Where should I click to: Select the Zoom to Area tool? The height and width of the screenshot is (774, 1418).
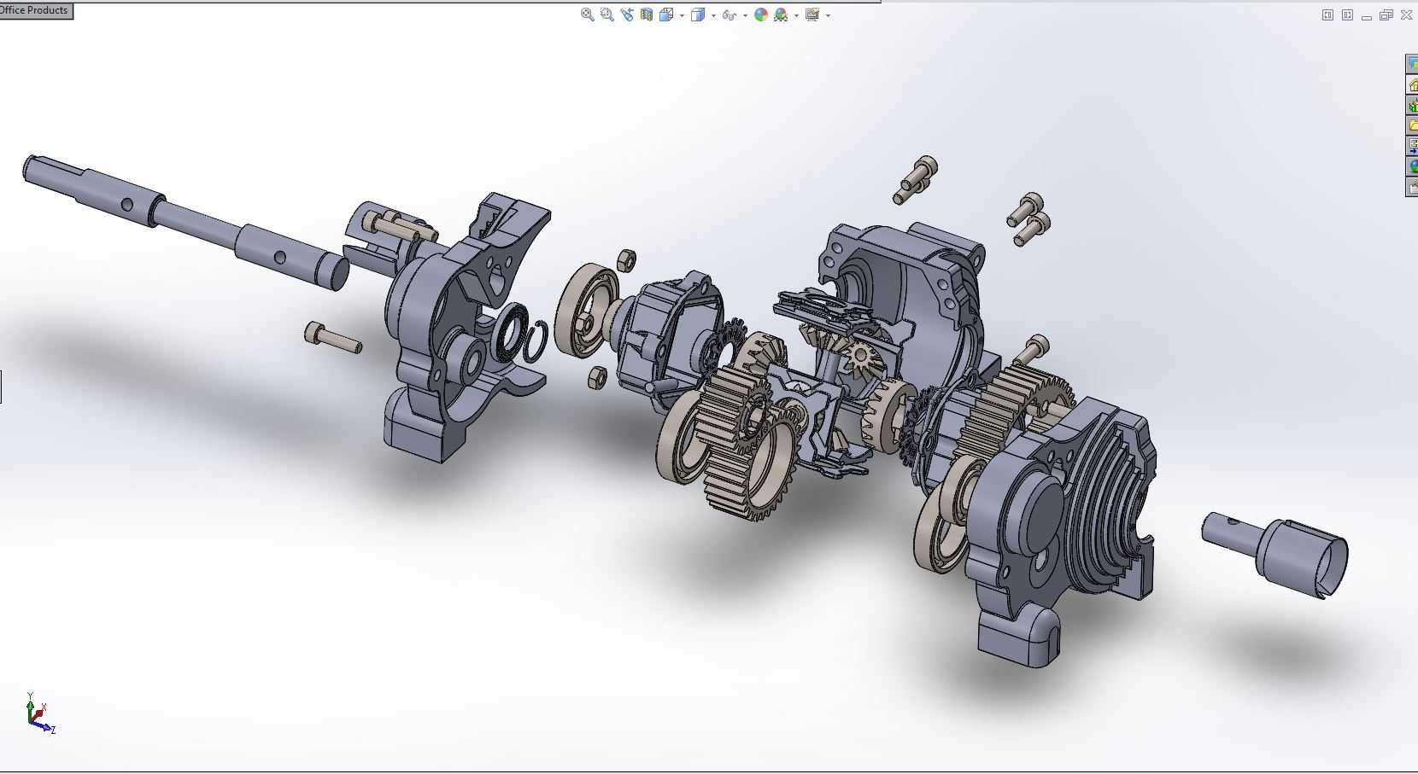click(x=607, y=15)
